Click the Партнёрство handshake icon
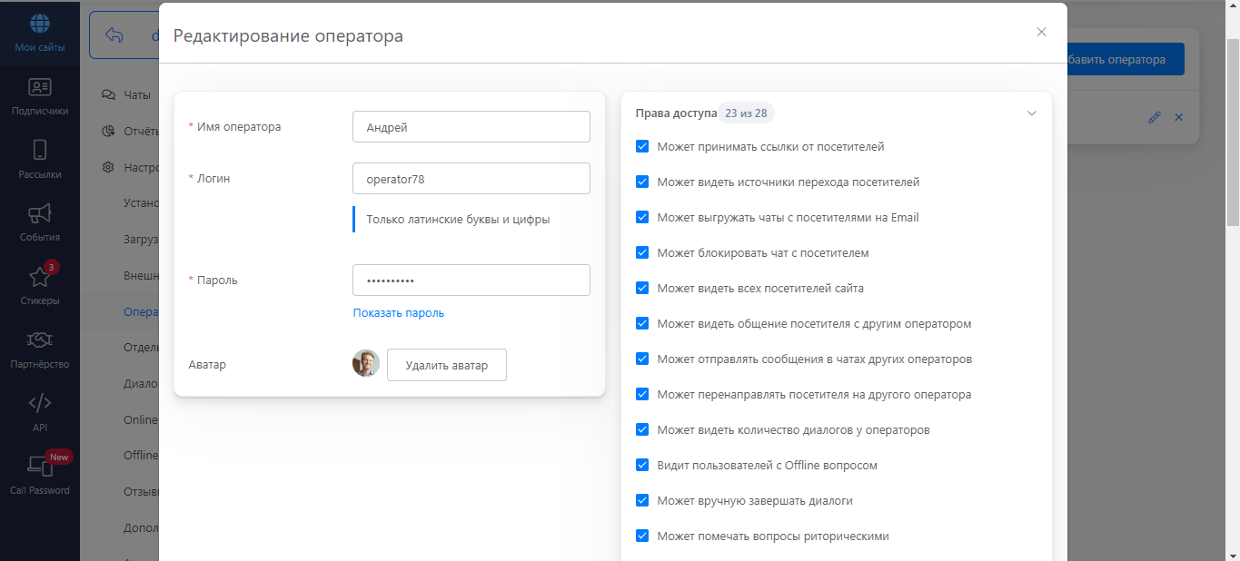The image size is (1240, 561). tap(40, 340)
